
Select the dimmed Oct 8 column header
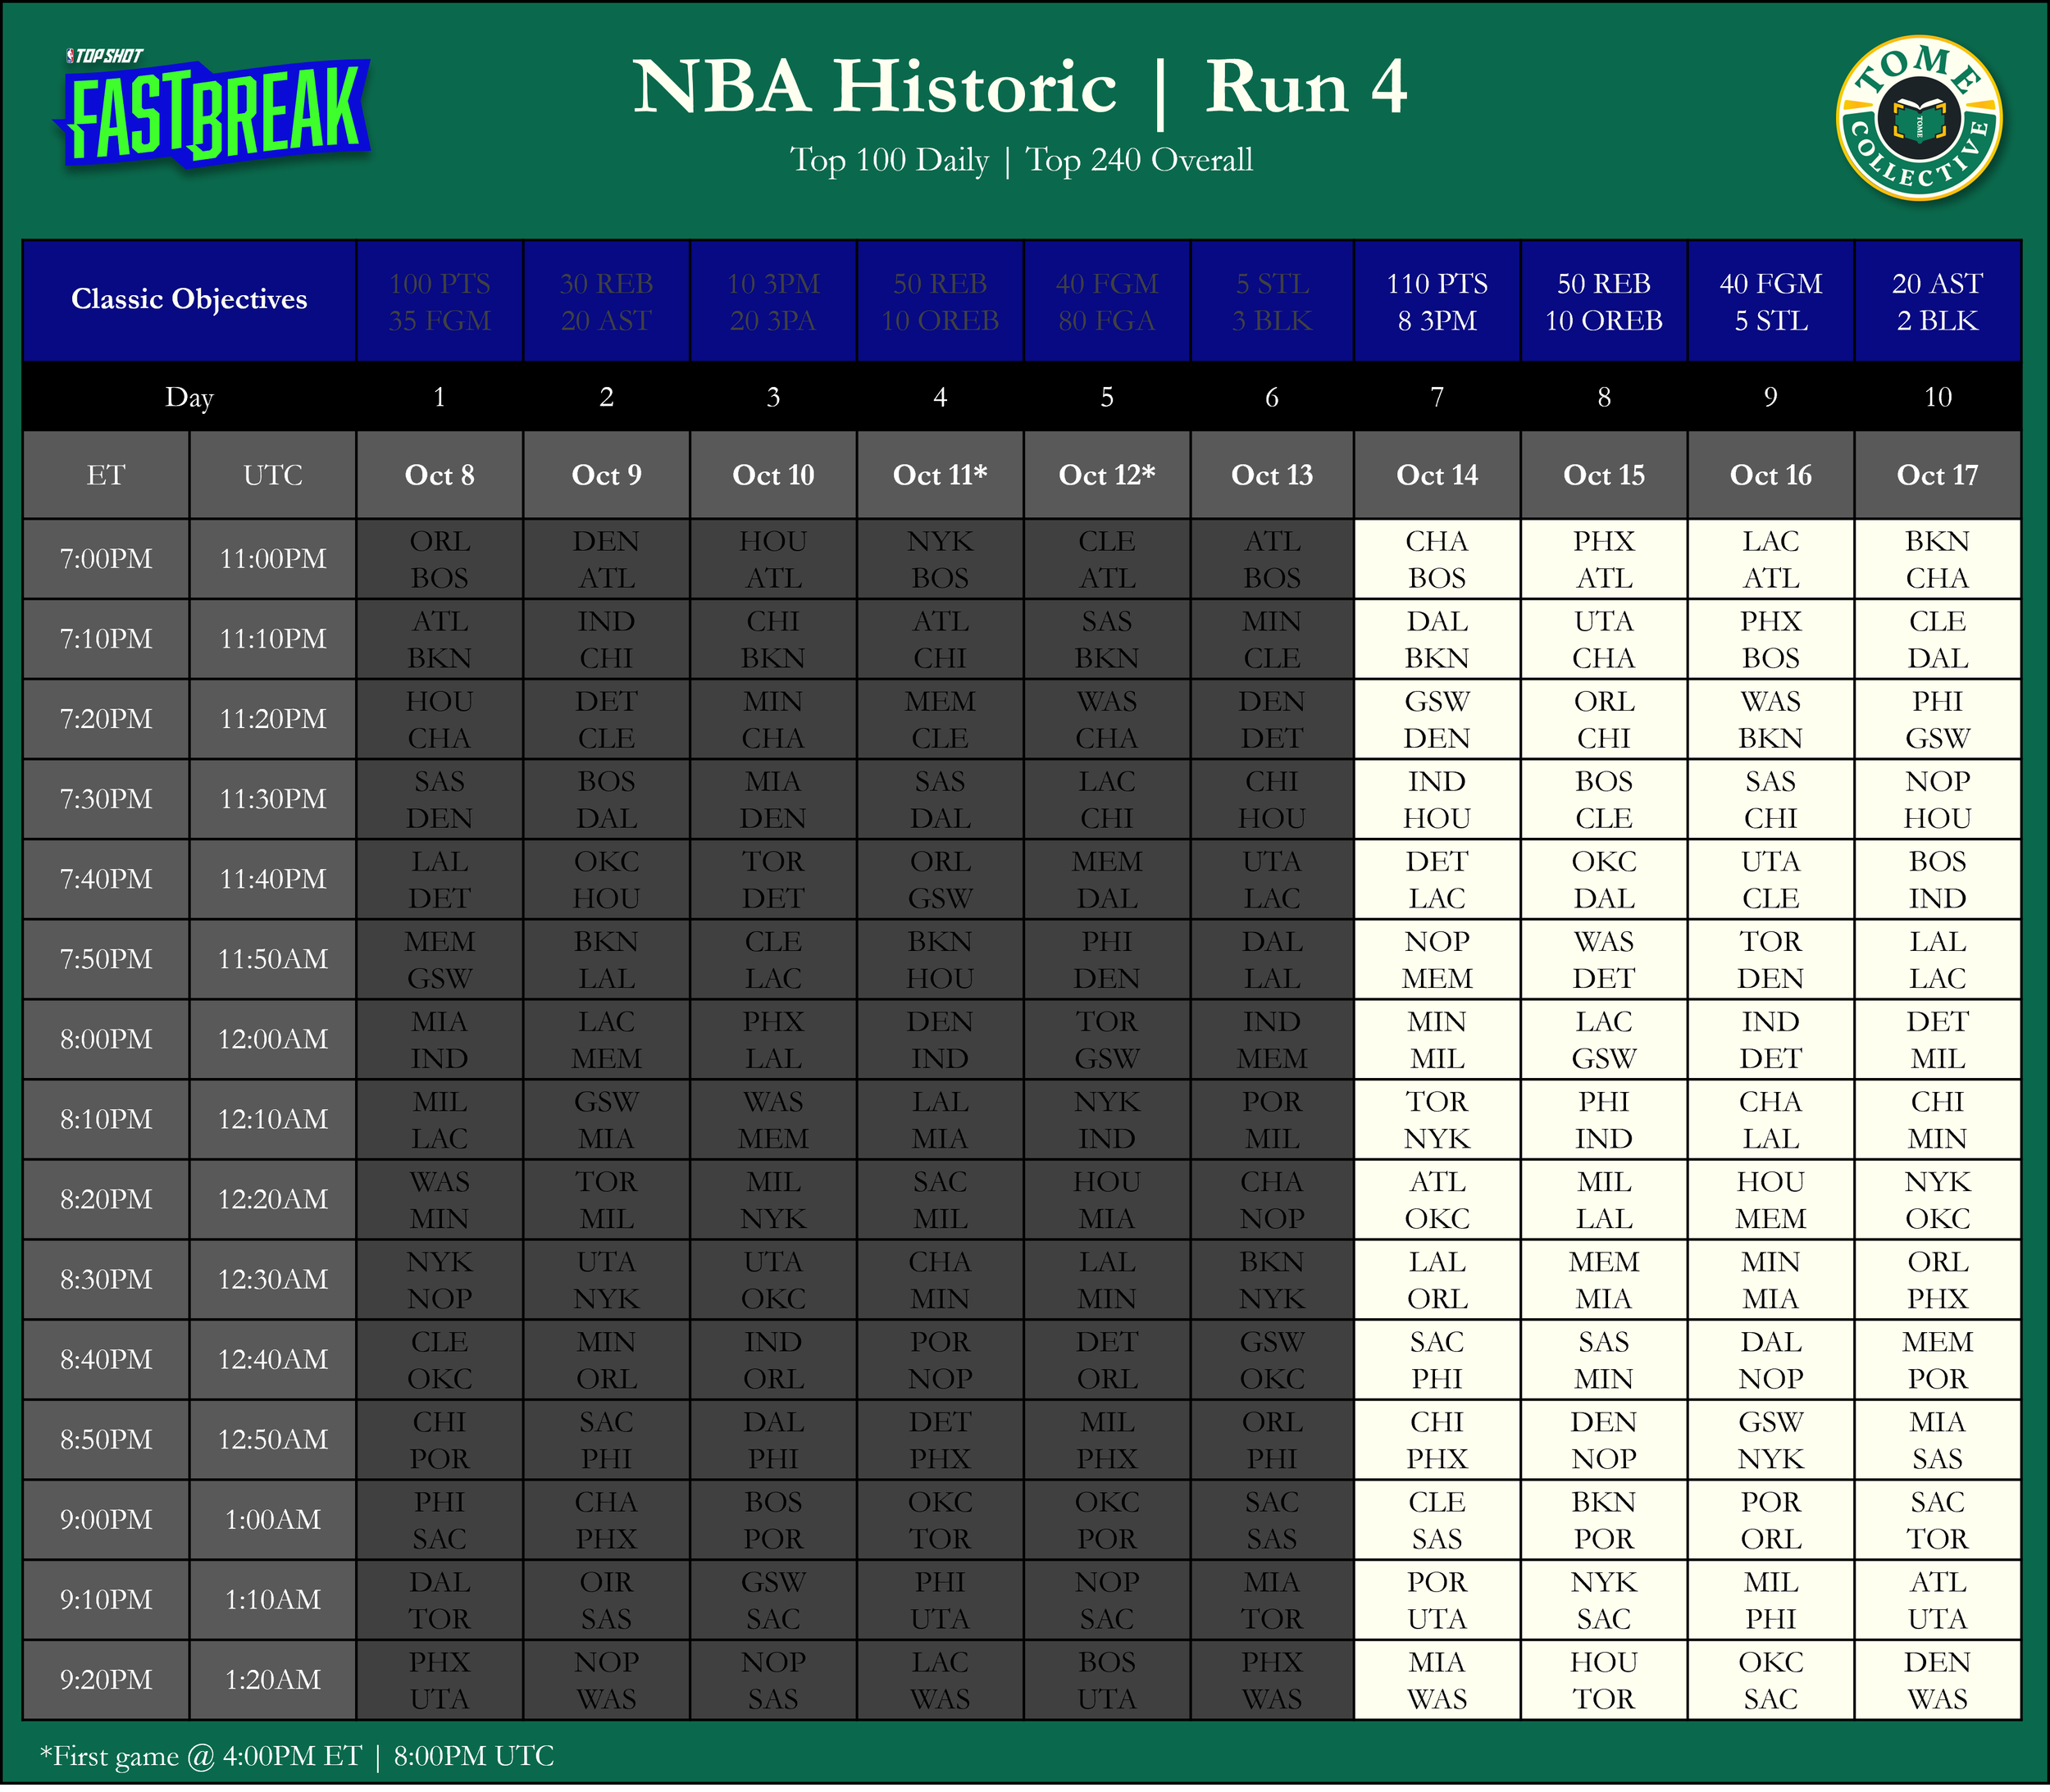(440, 475)
